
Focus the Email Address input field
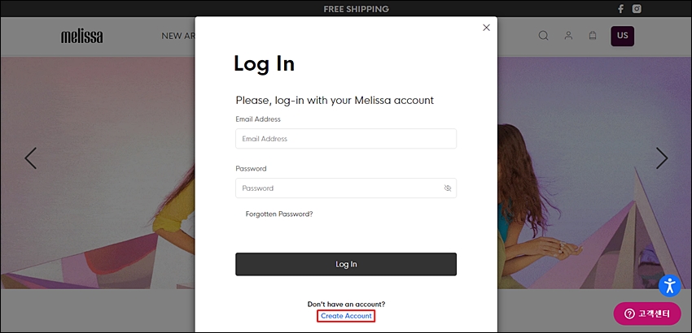click(346, 139)
